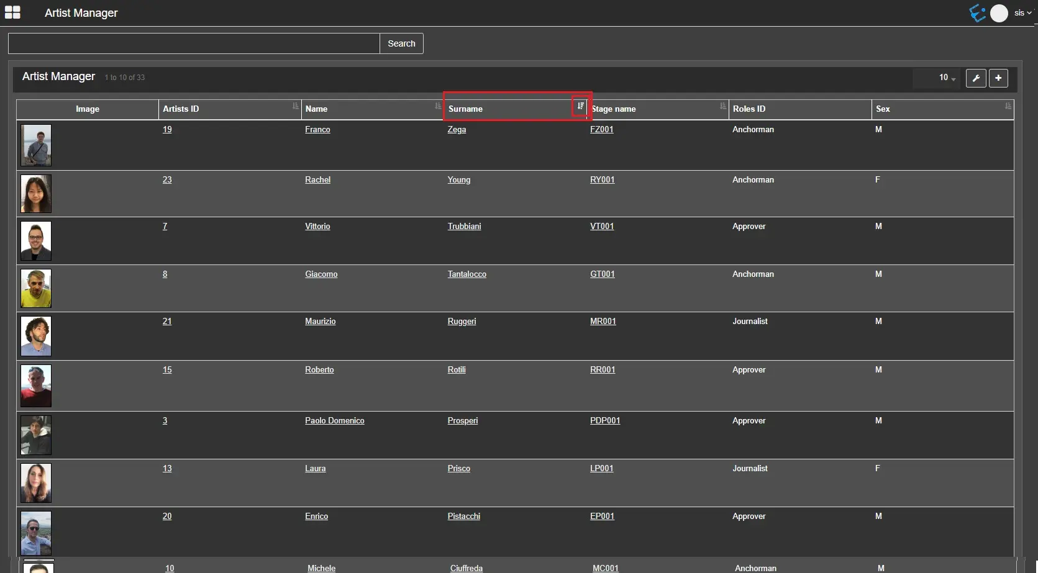Sort by Sex column icon

1008,106
